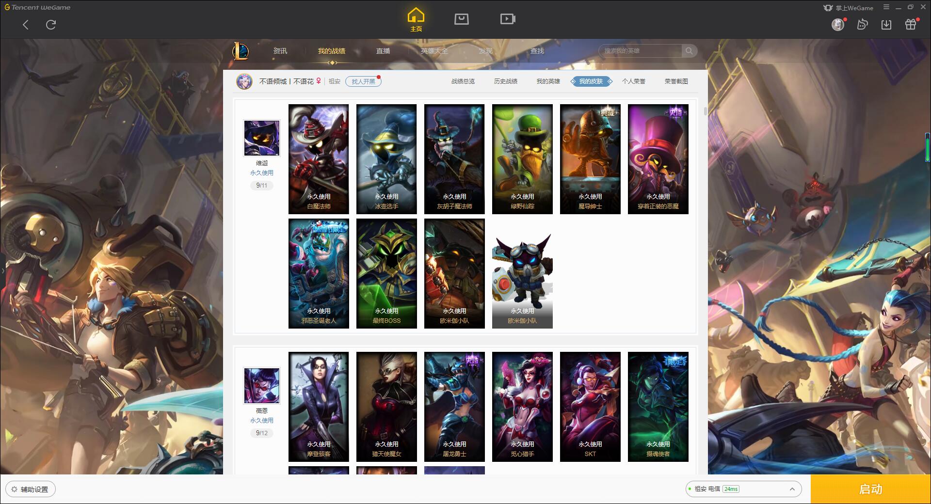Select the 维迦 champion portrait
This screenshot has width=931, height=504.
pos(262,138)
